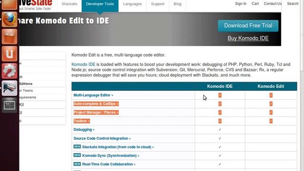The width and height of the screenshot is (304, 171).
Task: Follow the Buy Komodo IDE link
Action: click(248, 38)
